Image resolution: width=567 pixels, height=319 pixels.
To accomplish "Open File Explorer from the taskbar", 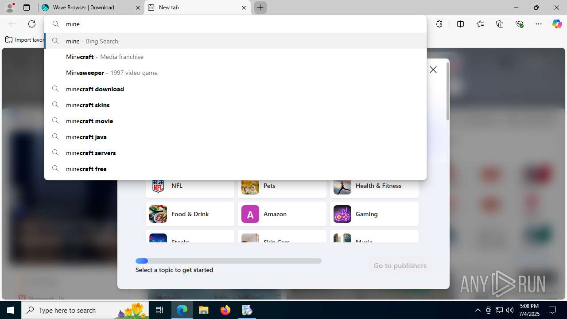I will (x=203, y=310).
